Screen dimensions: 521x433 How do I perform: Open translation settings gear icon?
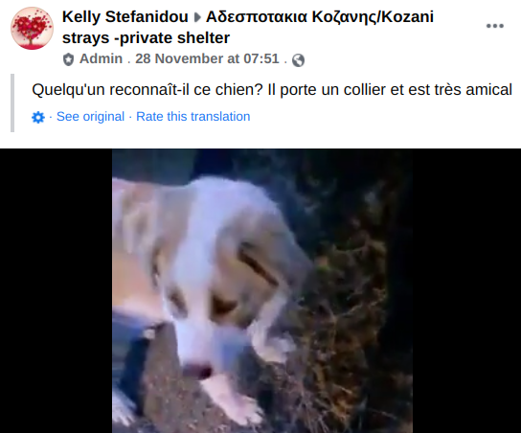pos(38,117)
